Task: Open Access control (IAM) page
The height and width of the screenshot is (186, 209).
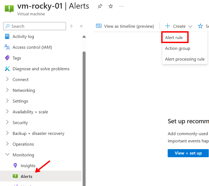Action: point(32,47)
